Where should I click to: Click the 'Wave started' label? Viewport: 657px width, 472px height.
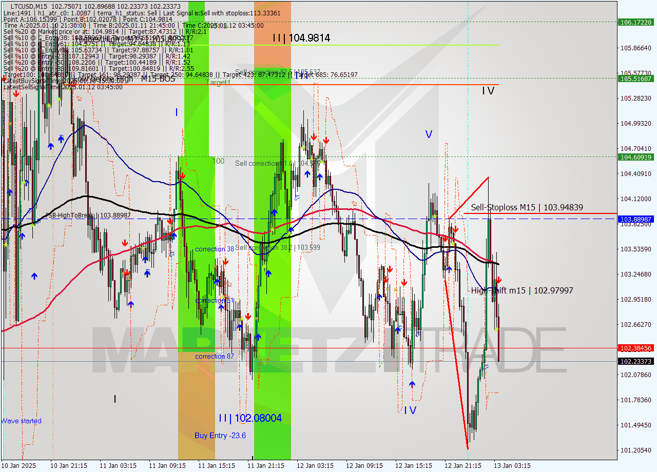[21, 421]
